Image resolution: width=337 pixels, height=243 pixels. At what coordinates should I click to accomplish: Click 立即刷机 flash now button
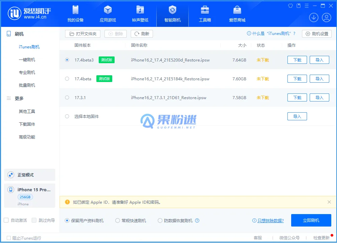[311, 220]
